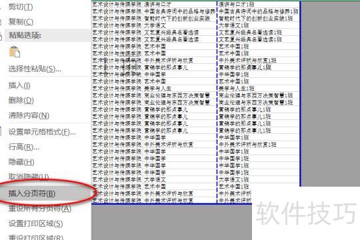Choose 隐藏(H) to hide rows
This screenshot has height=240, width=360.
[x=21, y=162]
